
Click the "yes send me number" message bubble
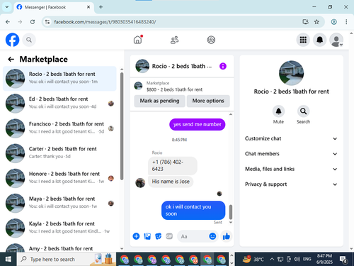pyautogui.click(x=198, y=124)
